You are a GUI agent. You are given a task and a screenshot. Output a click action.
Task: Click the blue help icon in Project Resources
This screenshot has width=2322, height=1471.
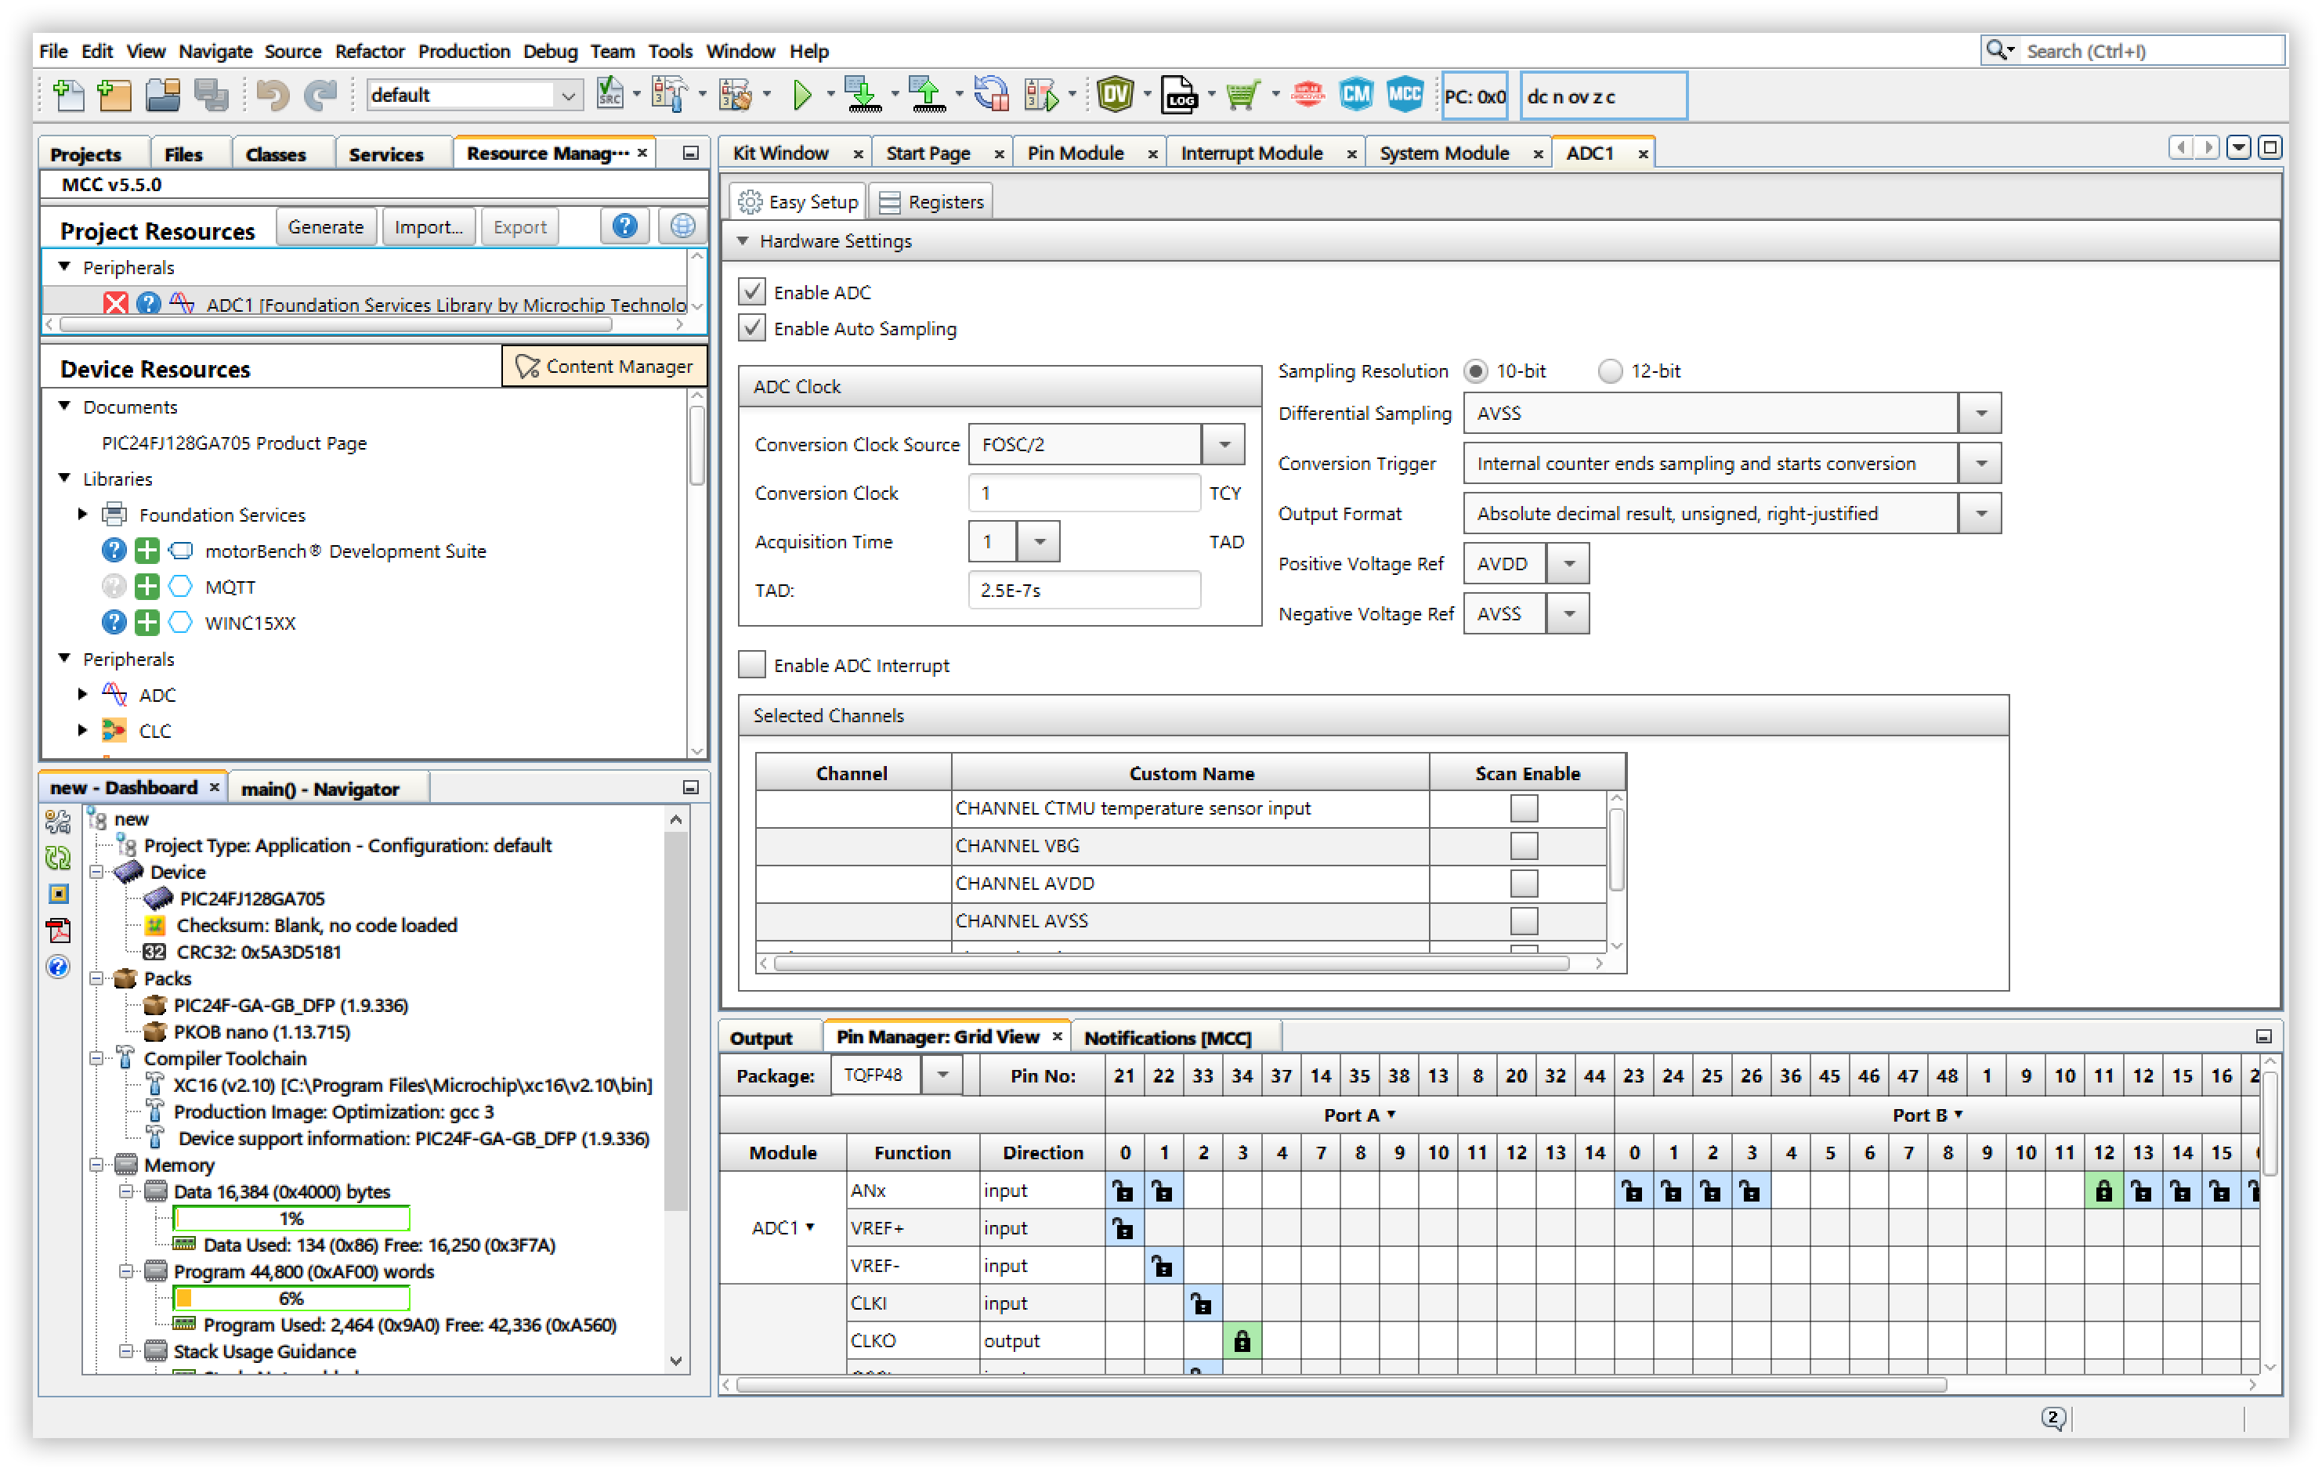(625, 226)
